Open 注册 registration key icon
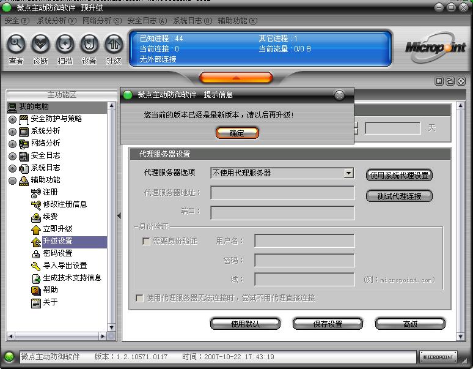This screenshot has width=473, height=369. pos(36,193)
